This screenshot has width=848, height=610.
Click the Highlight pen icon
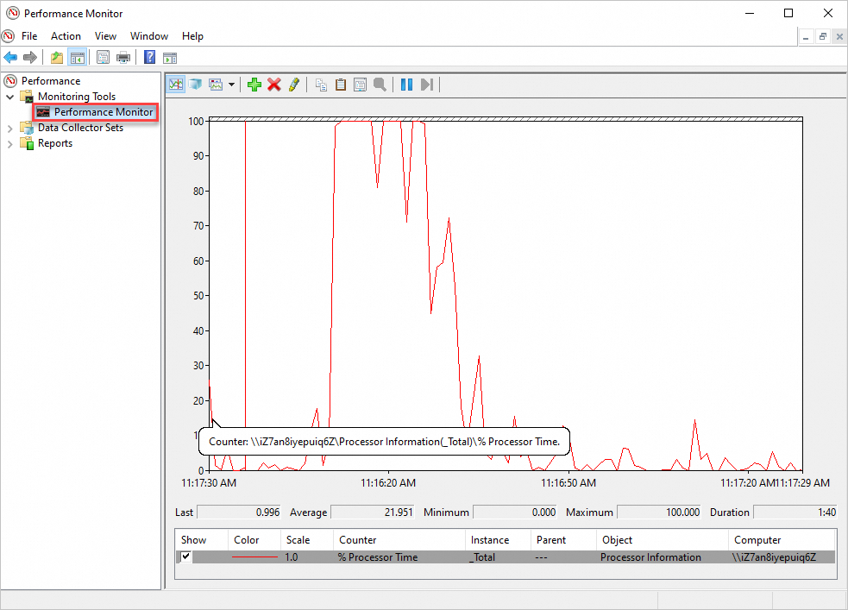pyautogui.click(x=294, y=85)
